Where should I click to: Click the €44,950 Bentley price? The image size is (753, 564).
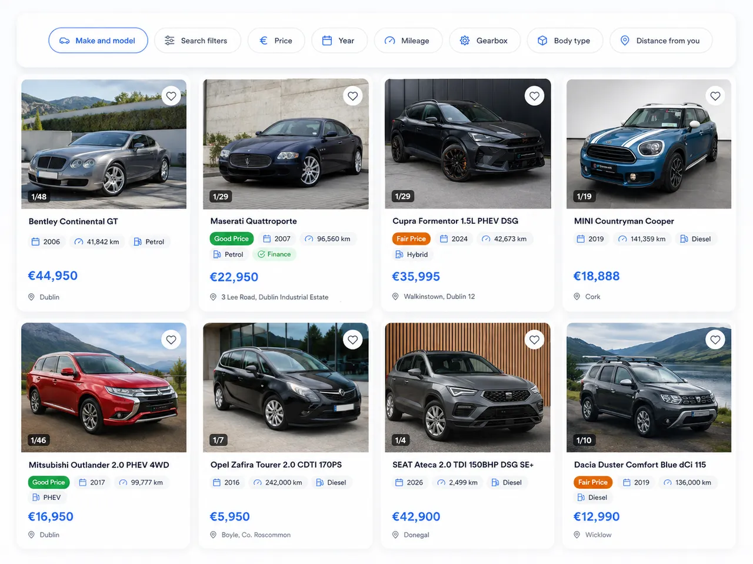coord(53,276)
